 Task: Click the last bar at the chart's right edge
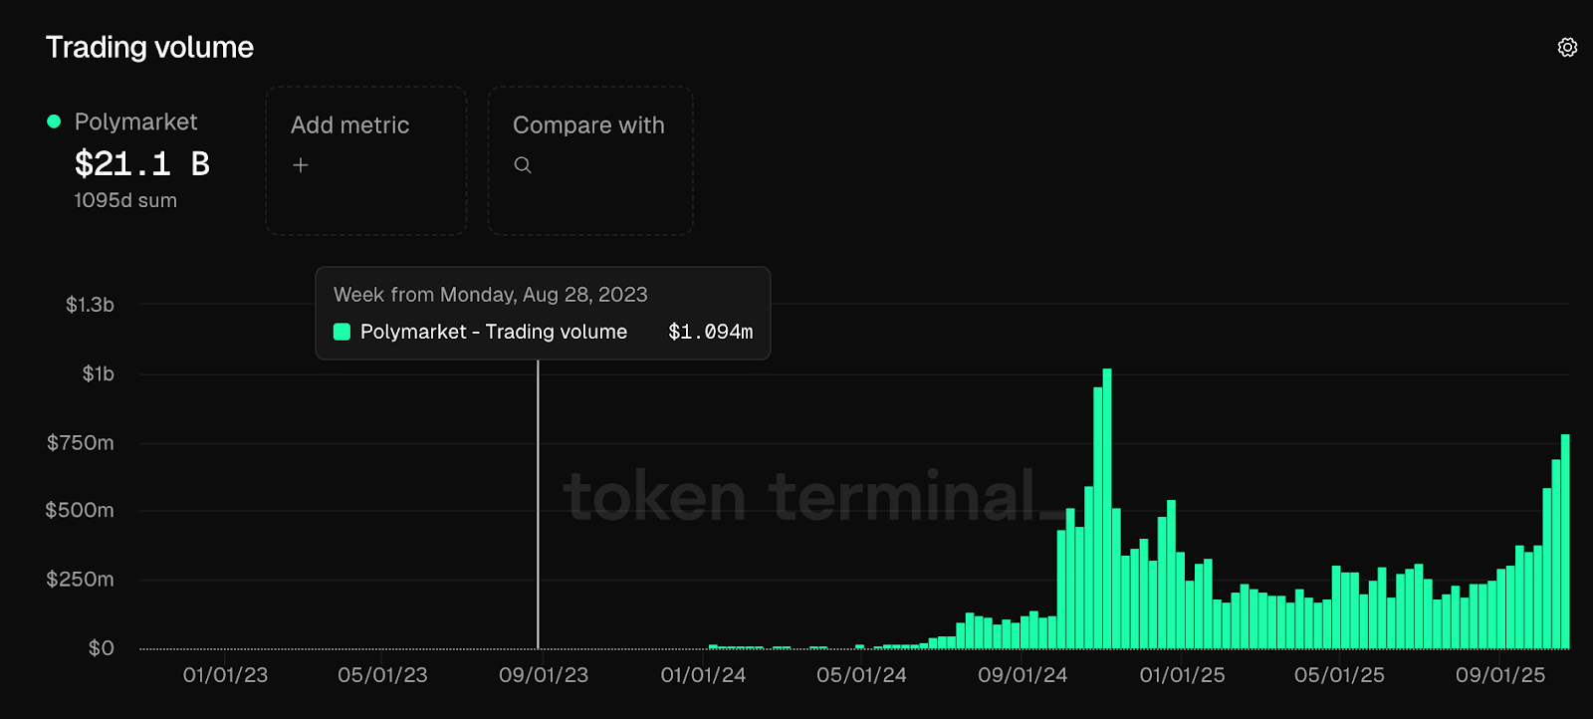pos(1565,543)
